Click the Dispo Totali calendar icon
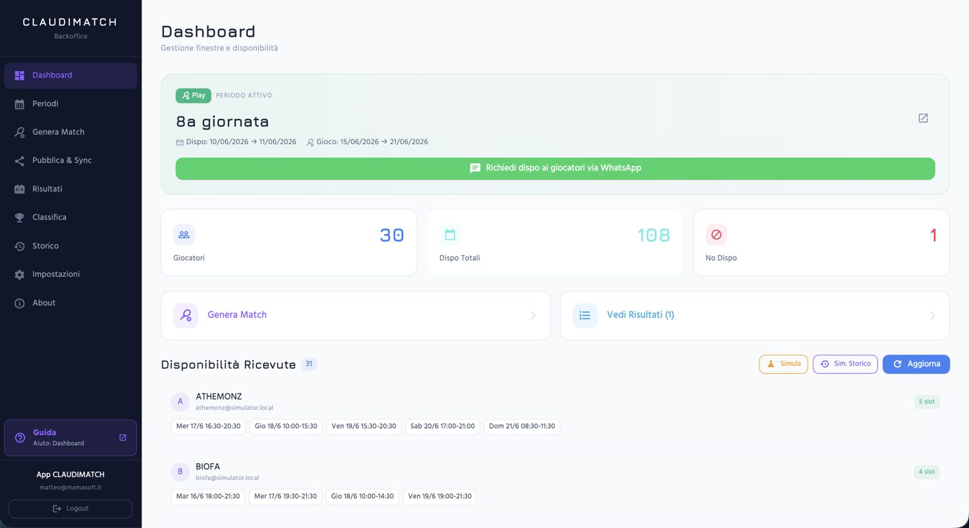This screenshot has width=969, height=528. point(450,235)
